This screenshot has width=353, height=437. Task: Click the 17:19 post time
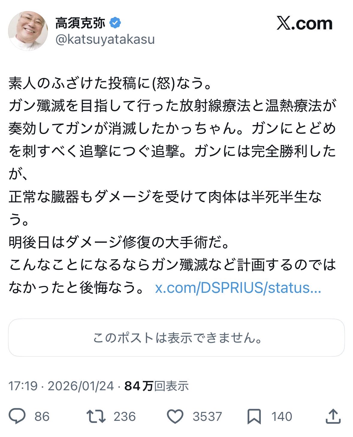click(23, 386)
